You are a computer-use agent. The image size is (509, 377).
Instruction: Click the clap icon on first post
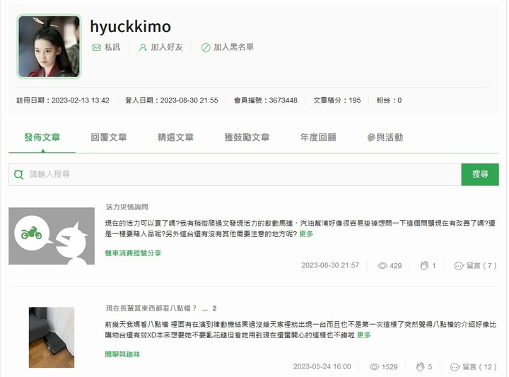tap(424, 266)
